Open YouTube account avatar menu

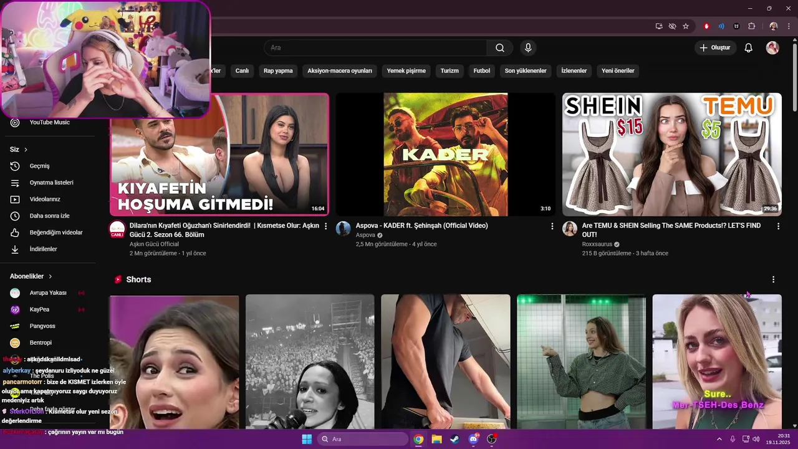(772, 48)
